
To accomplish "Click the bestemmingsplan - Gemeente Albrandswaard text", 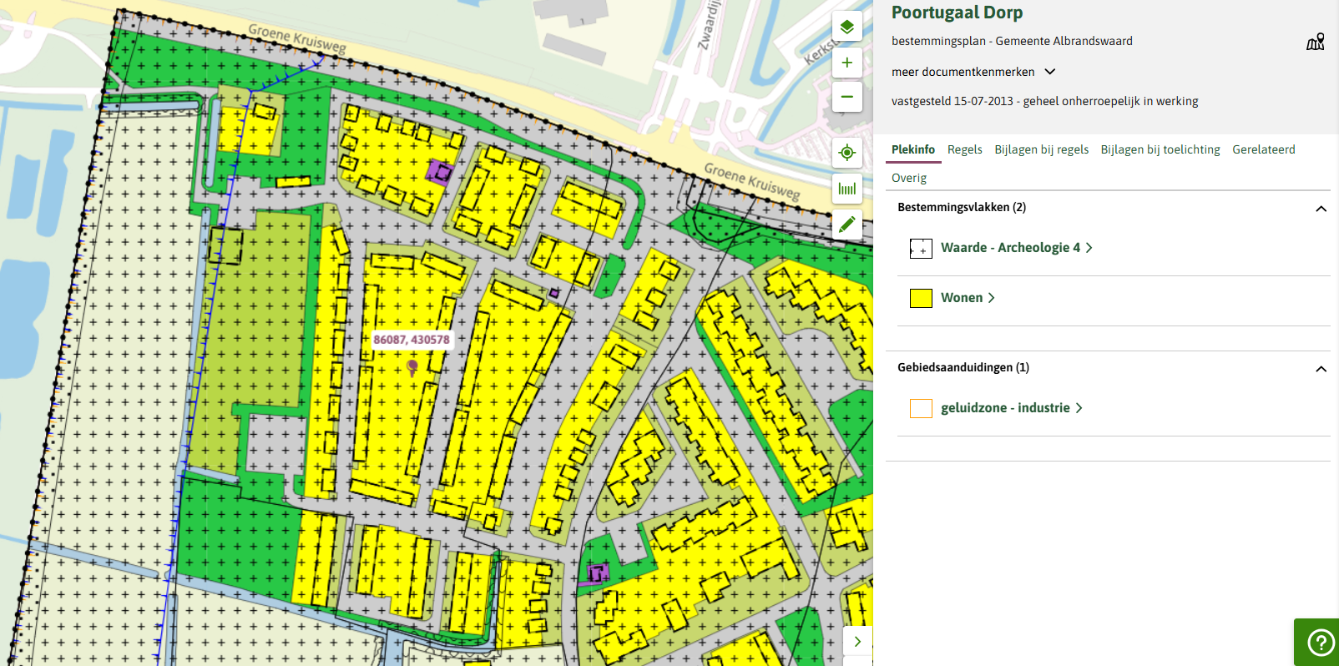I will pos(1012,41).
